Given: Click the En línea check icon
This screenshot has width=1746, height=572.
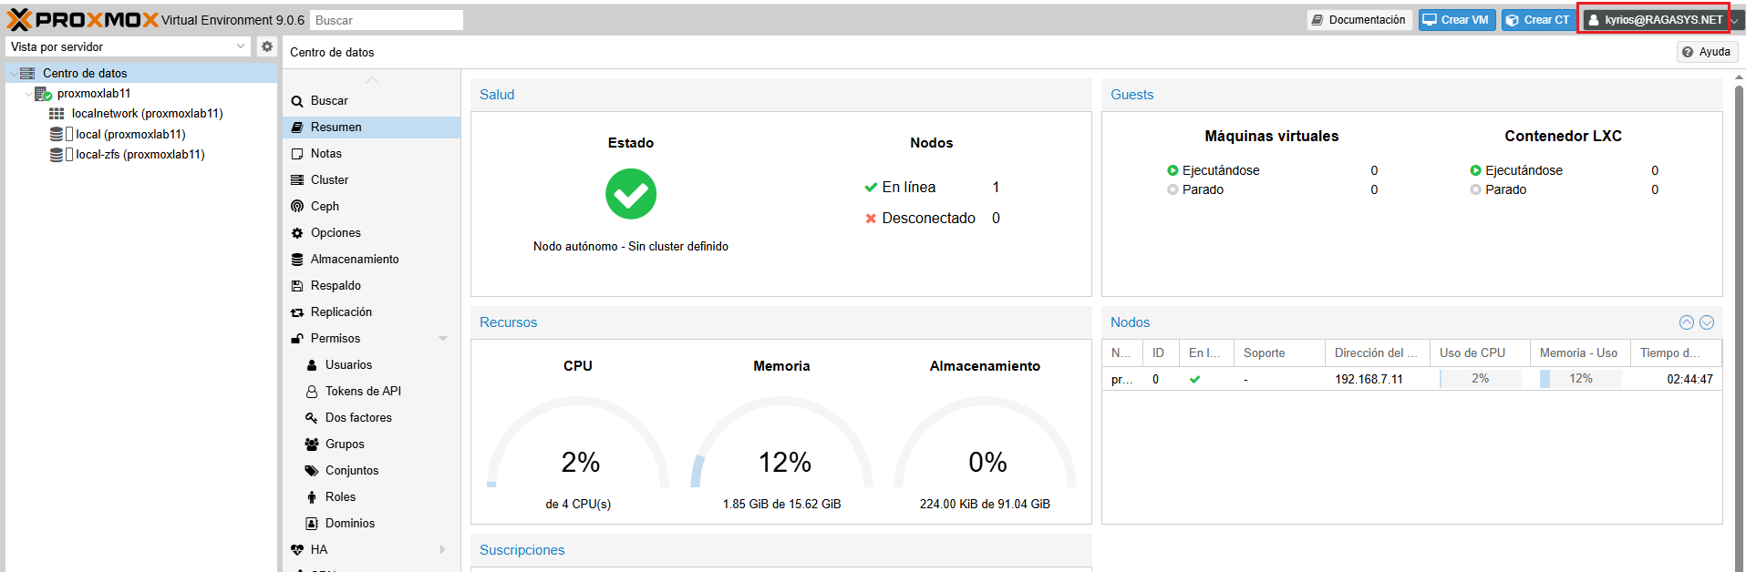Looking at the screenshot, I should [x=871, y=188].
